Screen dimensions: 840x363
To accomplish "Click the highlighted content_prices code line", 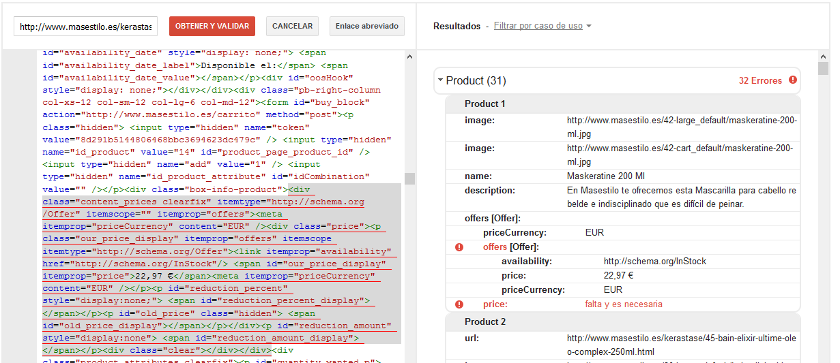I will (203, 202).
